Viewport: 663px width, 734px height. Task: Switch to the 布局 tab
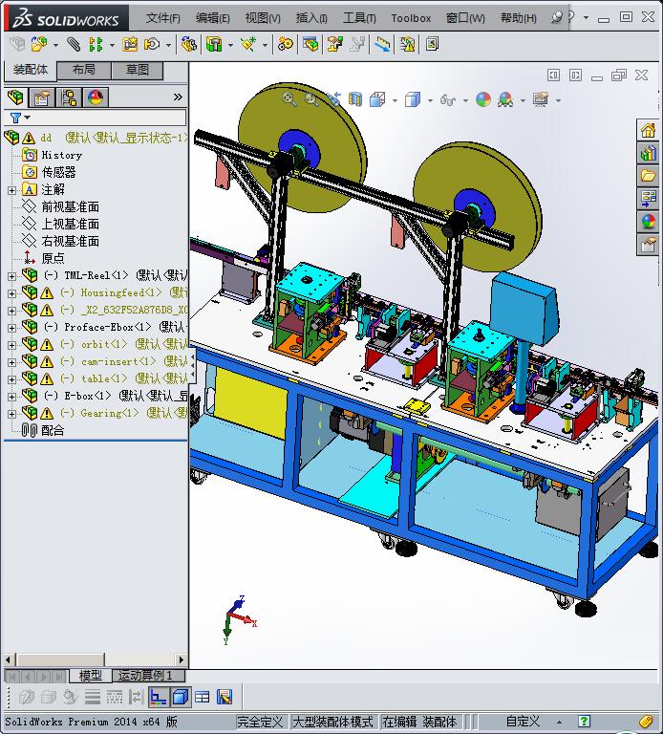coord(84,70)
